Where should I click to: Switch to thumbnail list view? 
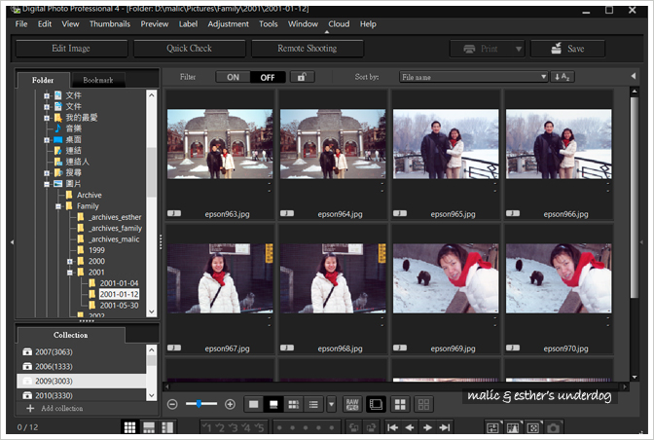coord(313,404)
